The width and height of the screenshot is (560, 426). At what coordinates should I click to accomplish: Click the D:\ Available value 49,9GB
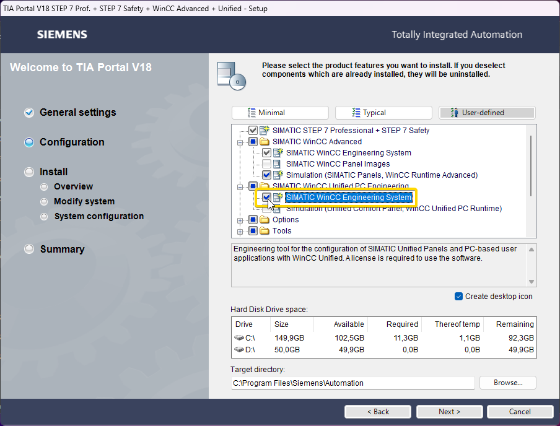click(x=351, y=350)
